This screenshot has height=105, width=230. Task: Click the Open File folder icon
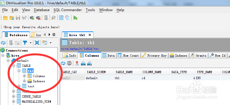tap(5, 18)
